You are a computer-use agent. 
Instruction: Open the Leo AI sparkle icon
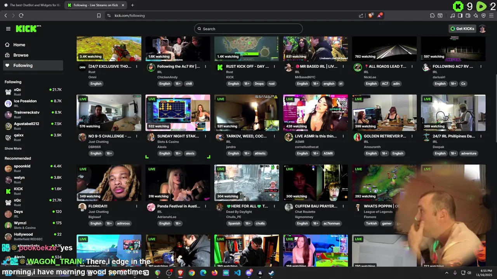[x=476, y=15]
